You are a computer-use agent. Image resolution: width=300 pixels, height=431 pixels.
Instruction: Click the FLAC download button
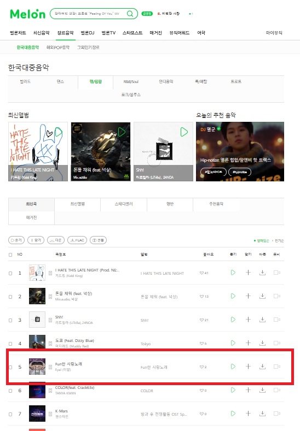point(77,240)
